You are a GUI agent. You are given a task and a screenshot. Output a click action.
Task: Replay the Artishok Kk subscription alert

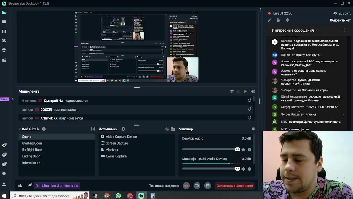pyautogui.click(x=249, y=118)
